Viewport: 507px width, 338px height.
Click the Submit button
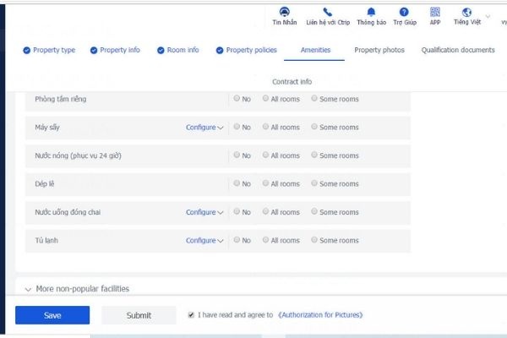tap(139, 315)
